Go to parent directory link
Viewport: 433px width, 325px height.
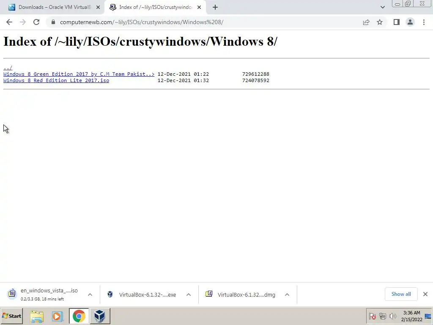(8, 68)
